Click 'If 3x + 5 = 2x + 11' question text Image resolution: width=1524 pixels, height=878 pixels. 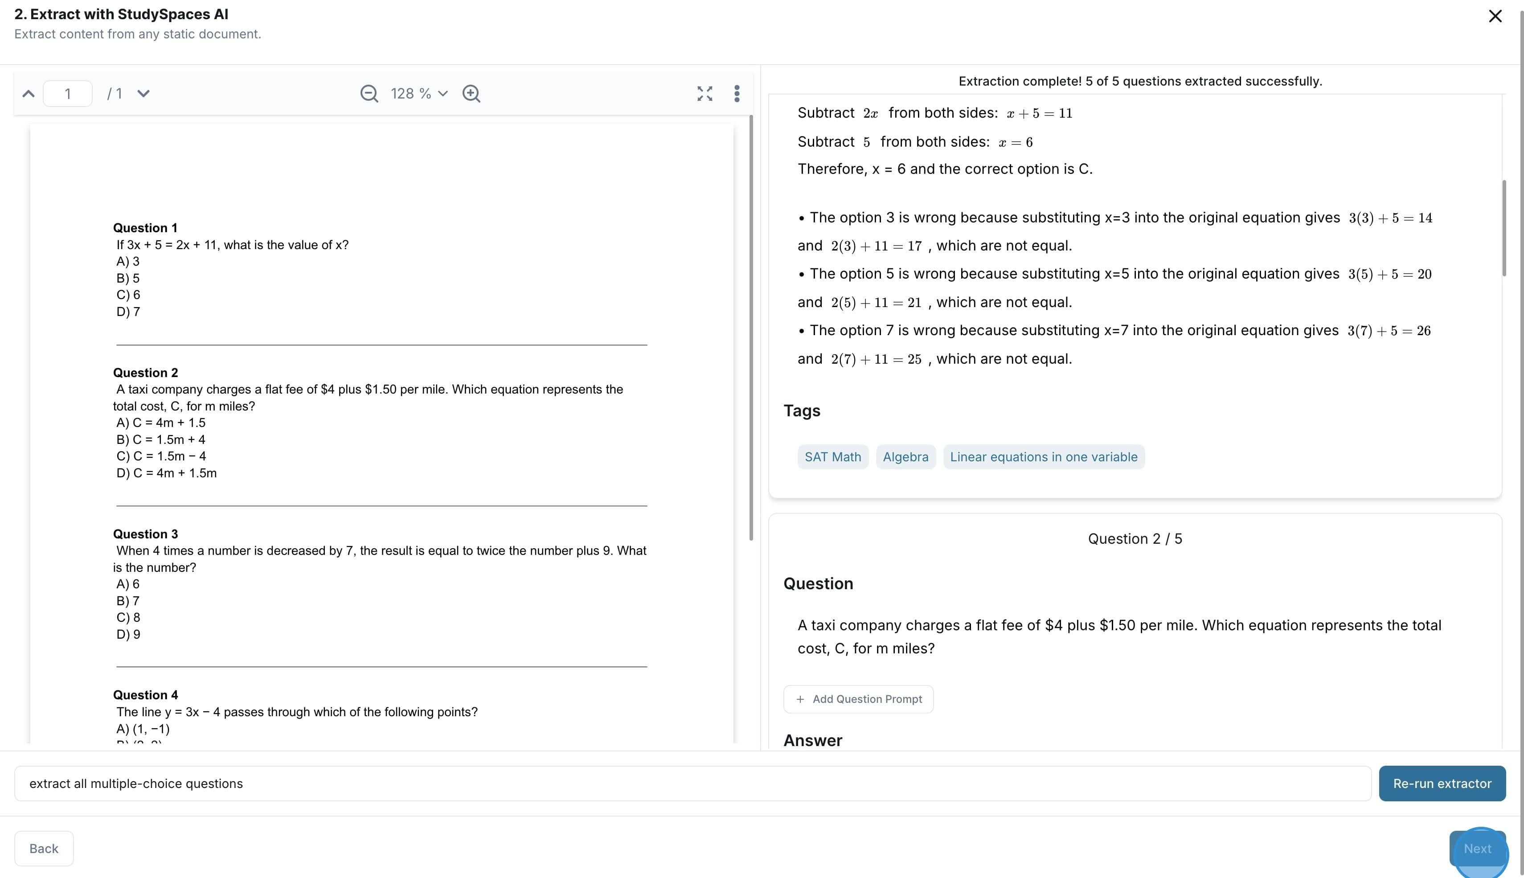pos(233,245)
